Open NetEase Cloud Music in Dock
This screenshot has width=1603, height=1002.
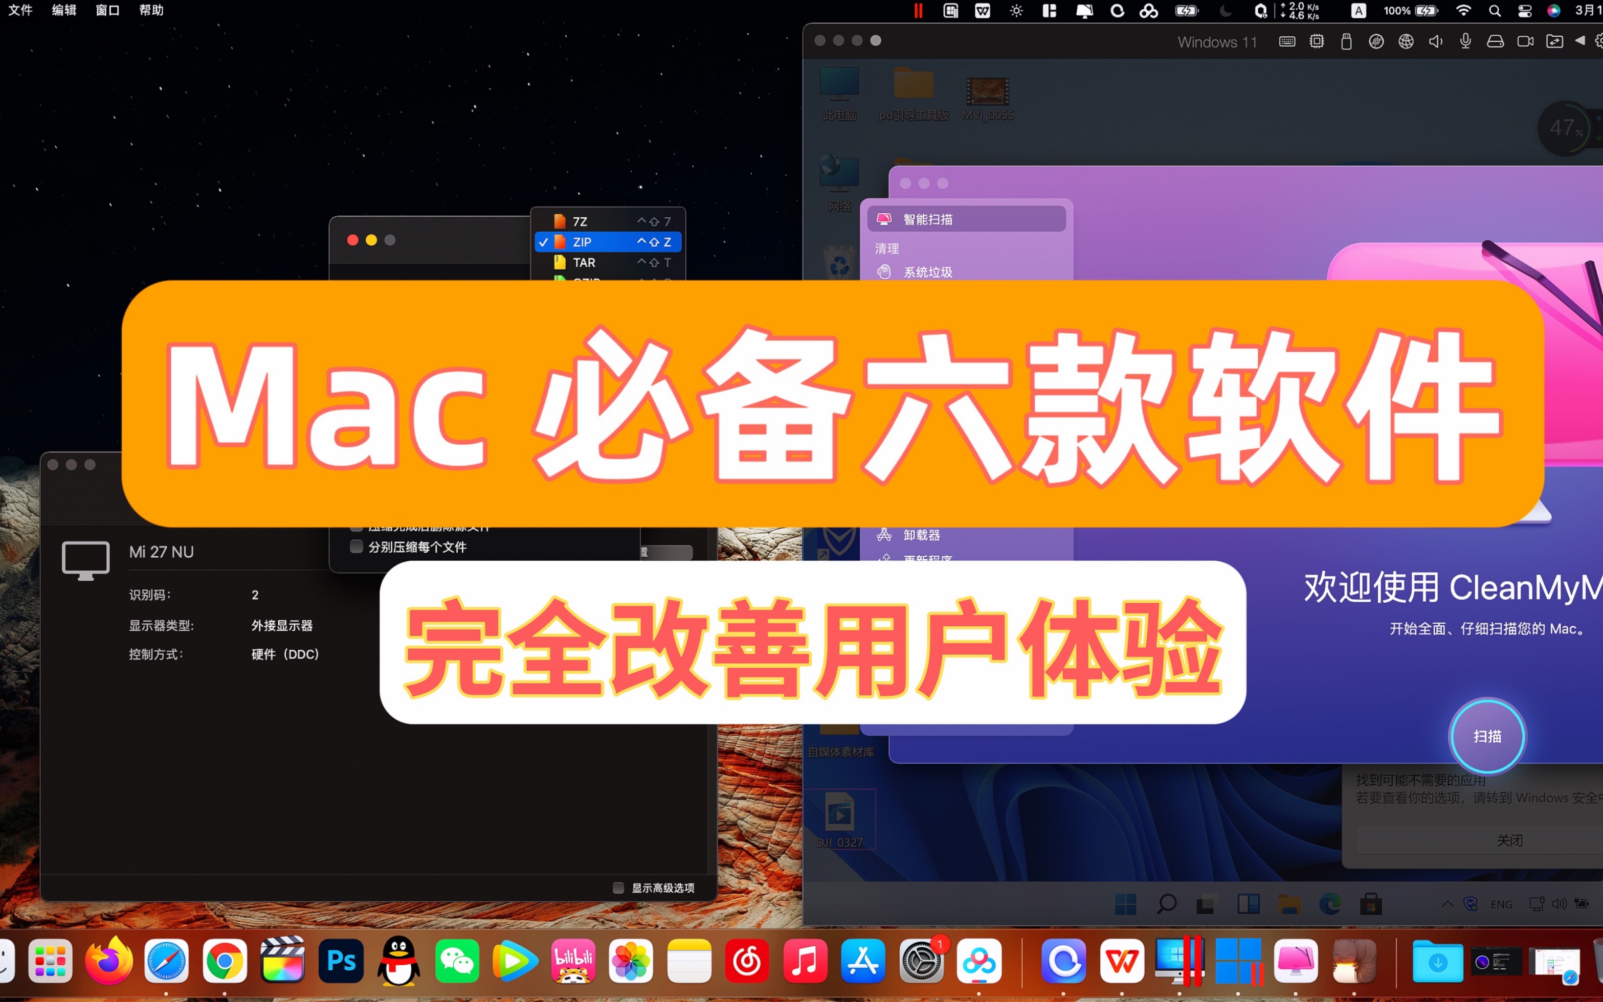[x=747, y=960]
